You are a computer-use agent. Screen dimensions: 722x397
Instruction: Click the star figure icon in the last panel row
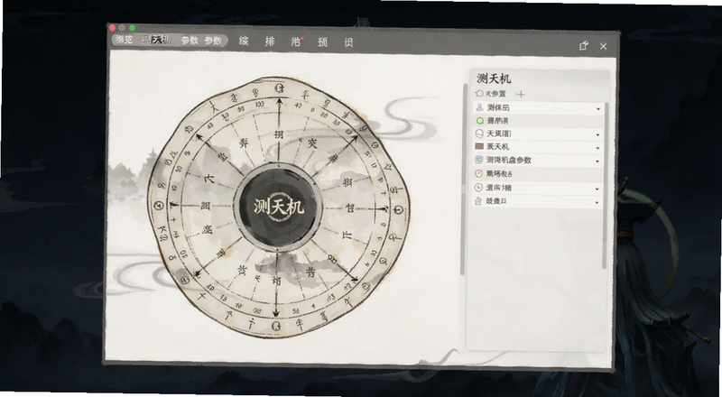coord(479,201)
